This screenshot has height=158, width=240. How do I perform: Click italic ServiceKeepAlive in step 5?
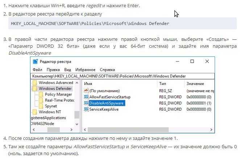tap(148, 146)
